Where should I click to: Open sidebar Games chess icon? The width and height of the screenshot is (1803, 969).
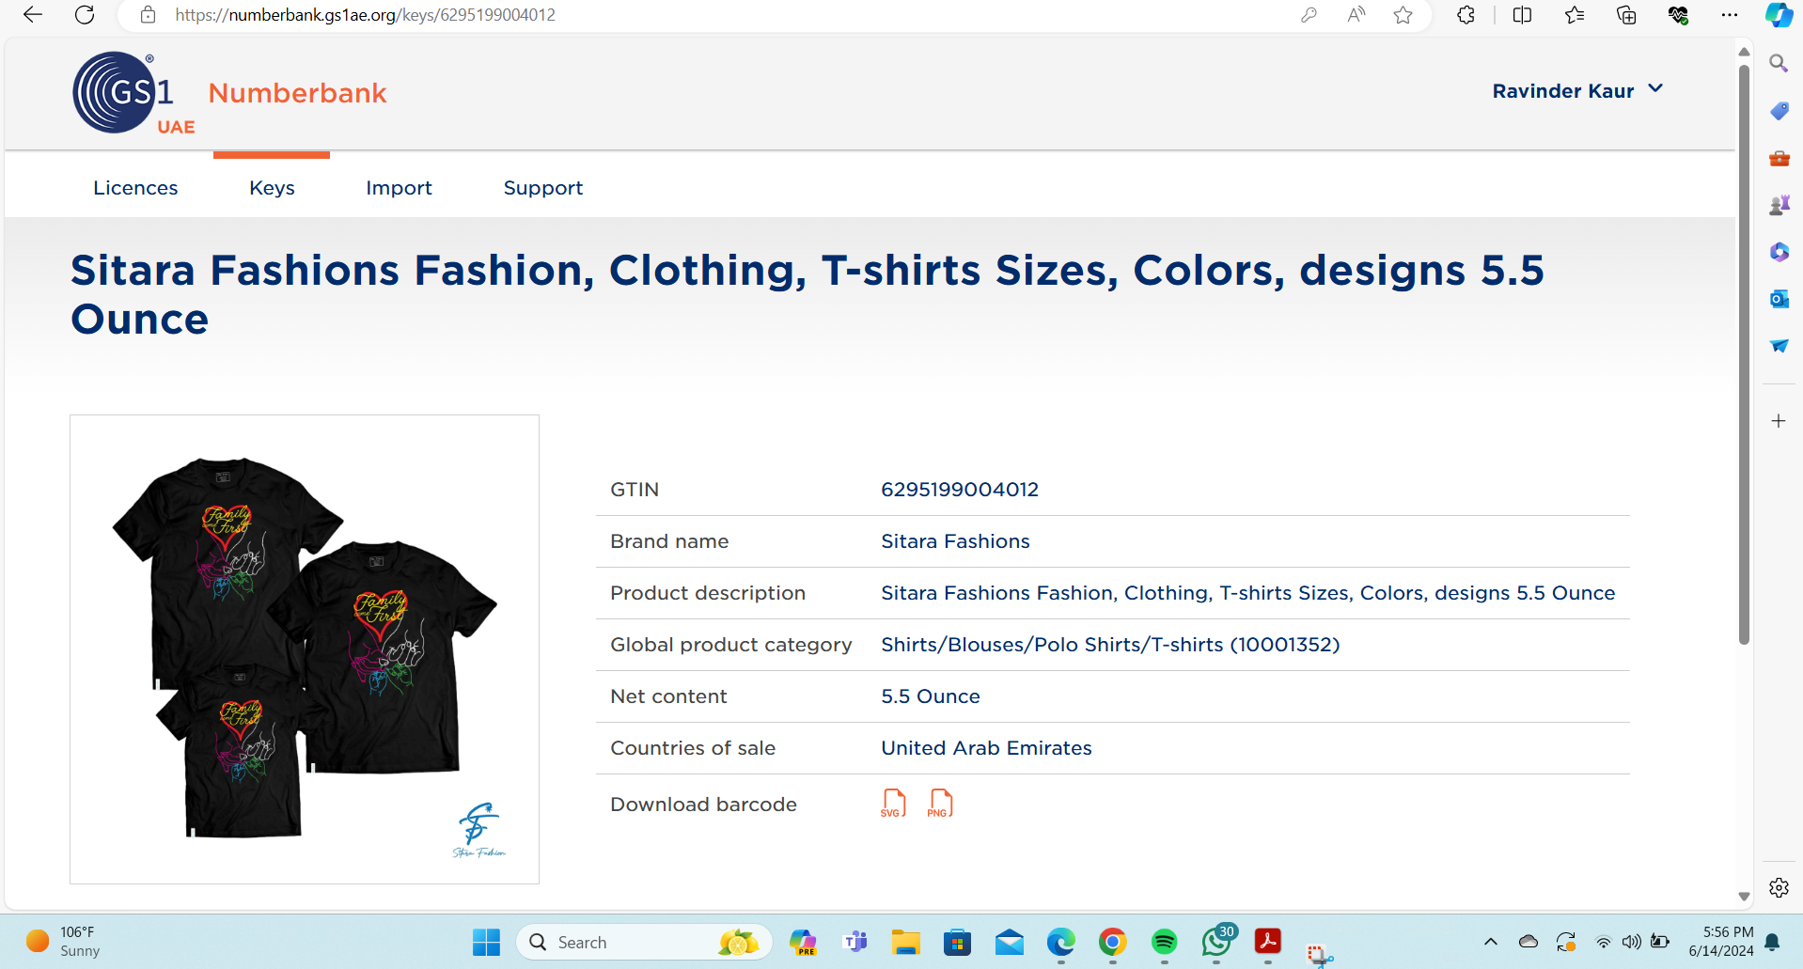coord(1779,205)
